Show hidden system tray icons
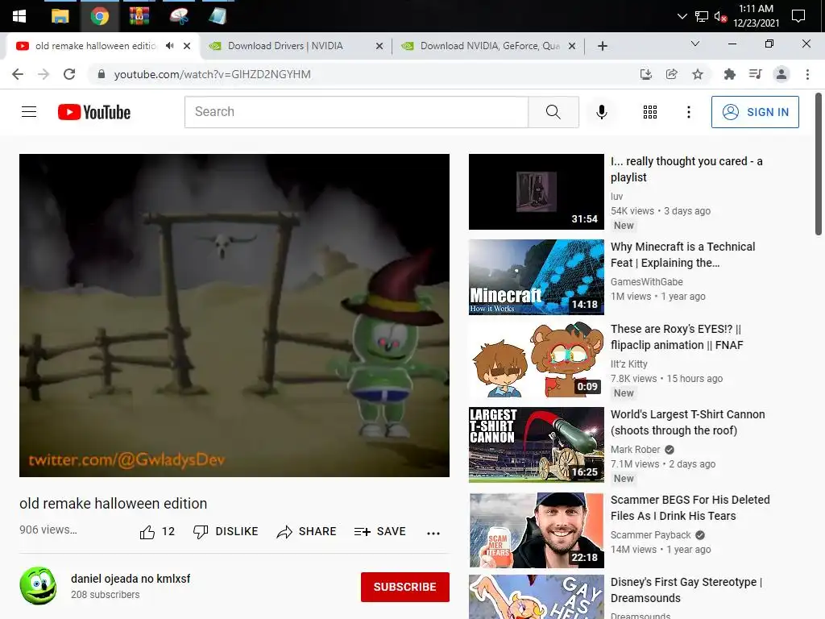The height and width of the screenshot is (619, 825). click(682, 16)
